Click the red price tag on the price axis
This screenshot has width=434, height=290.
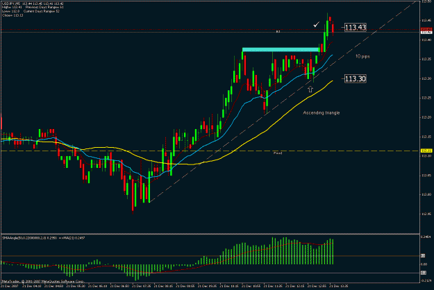click(x=426, y=29)
